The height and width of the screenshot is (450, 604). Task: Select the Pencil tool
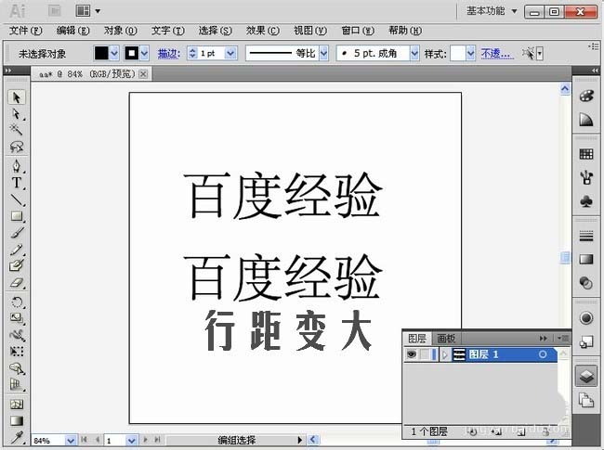16,250
